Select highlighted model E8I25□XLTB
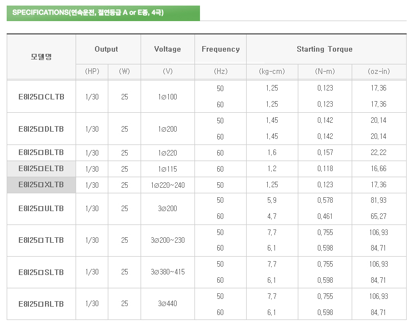415x325 pixels. pos(41,185)
